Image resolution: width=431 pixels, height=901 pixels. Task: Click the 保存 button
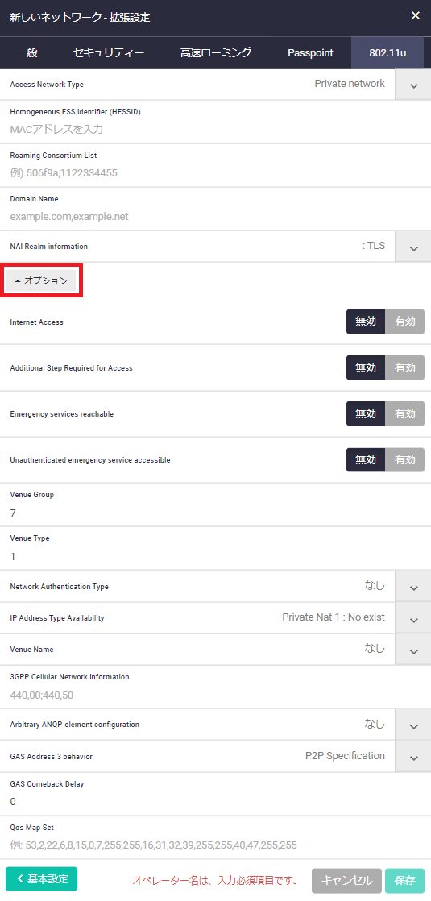[x=405, y=880]
